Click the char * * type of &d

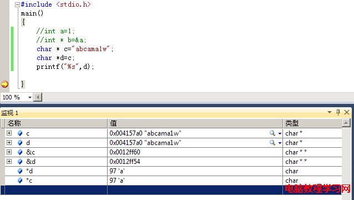(296, 162)
